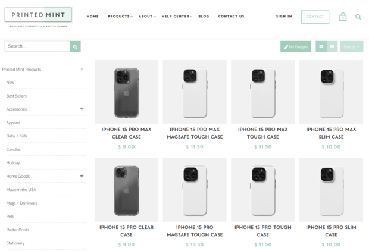This screenshot has width=369, height=251.
Task: Select the Best Sellers category
Action: pyautogui.click(x=16, y=96)
